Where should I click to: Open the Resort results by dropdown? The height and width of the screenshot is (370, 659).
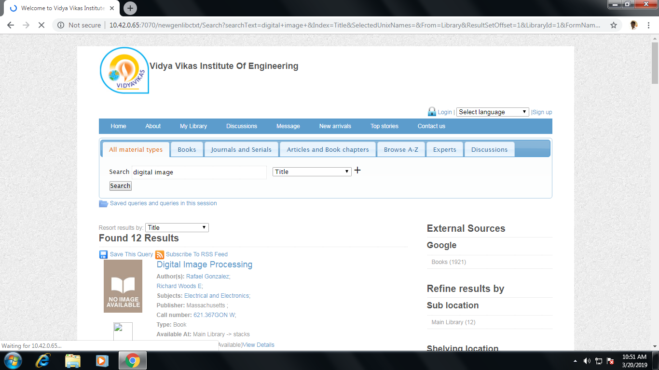[177, 227]
